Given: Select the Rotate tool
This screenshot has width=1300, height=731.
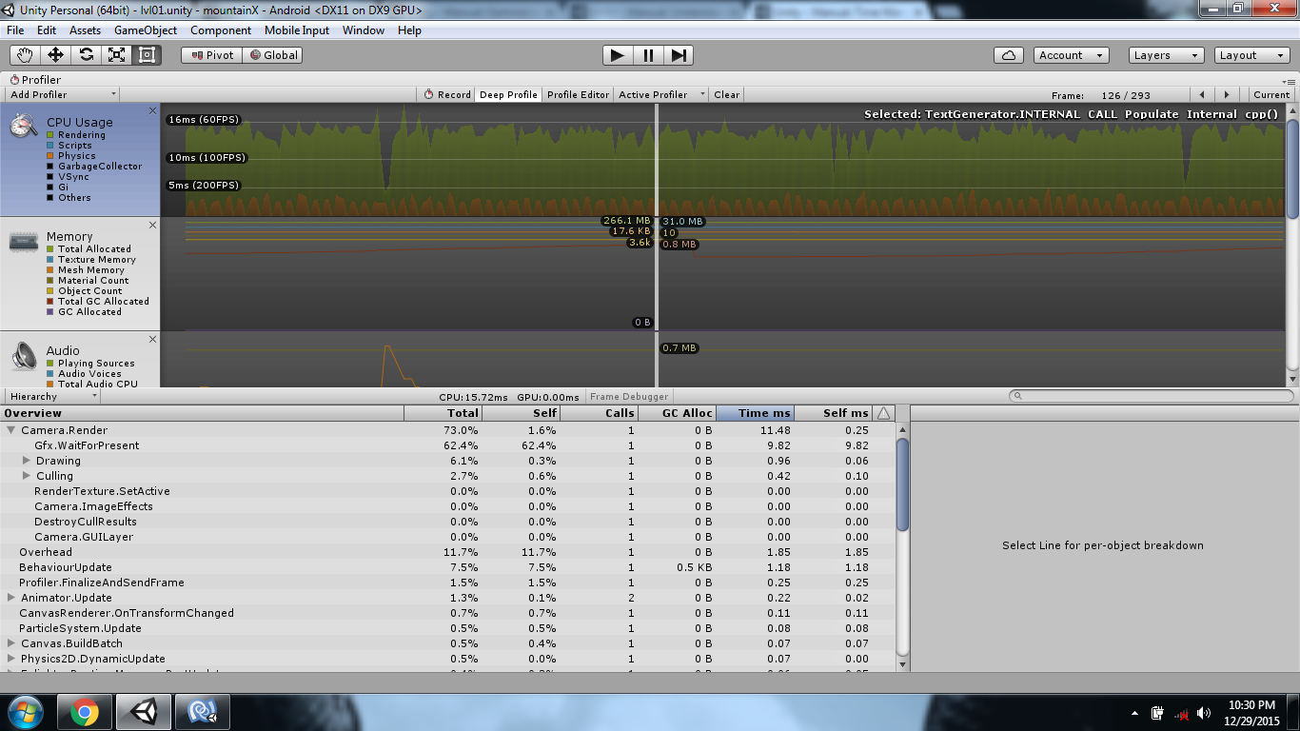Looking at the screenshot, I should 87,54.
